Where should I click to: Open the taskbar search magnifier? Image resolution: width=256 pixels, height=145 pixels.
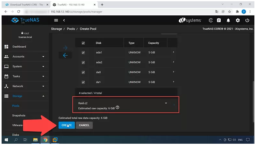pos(16,140)
